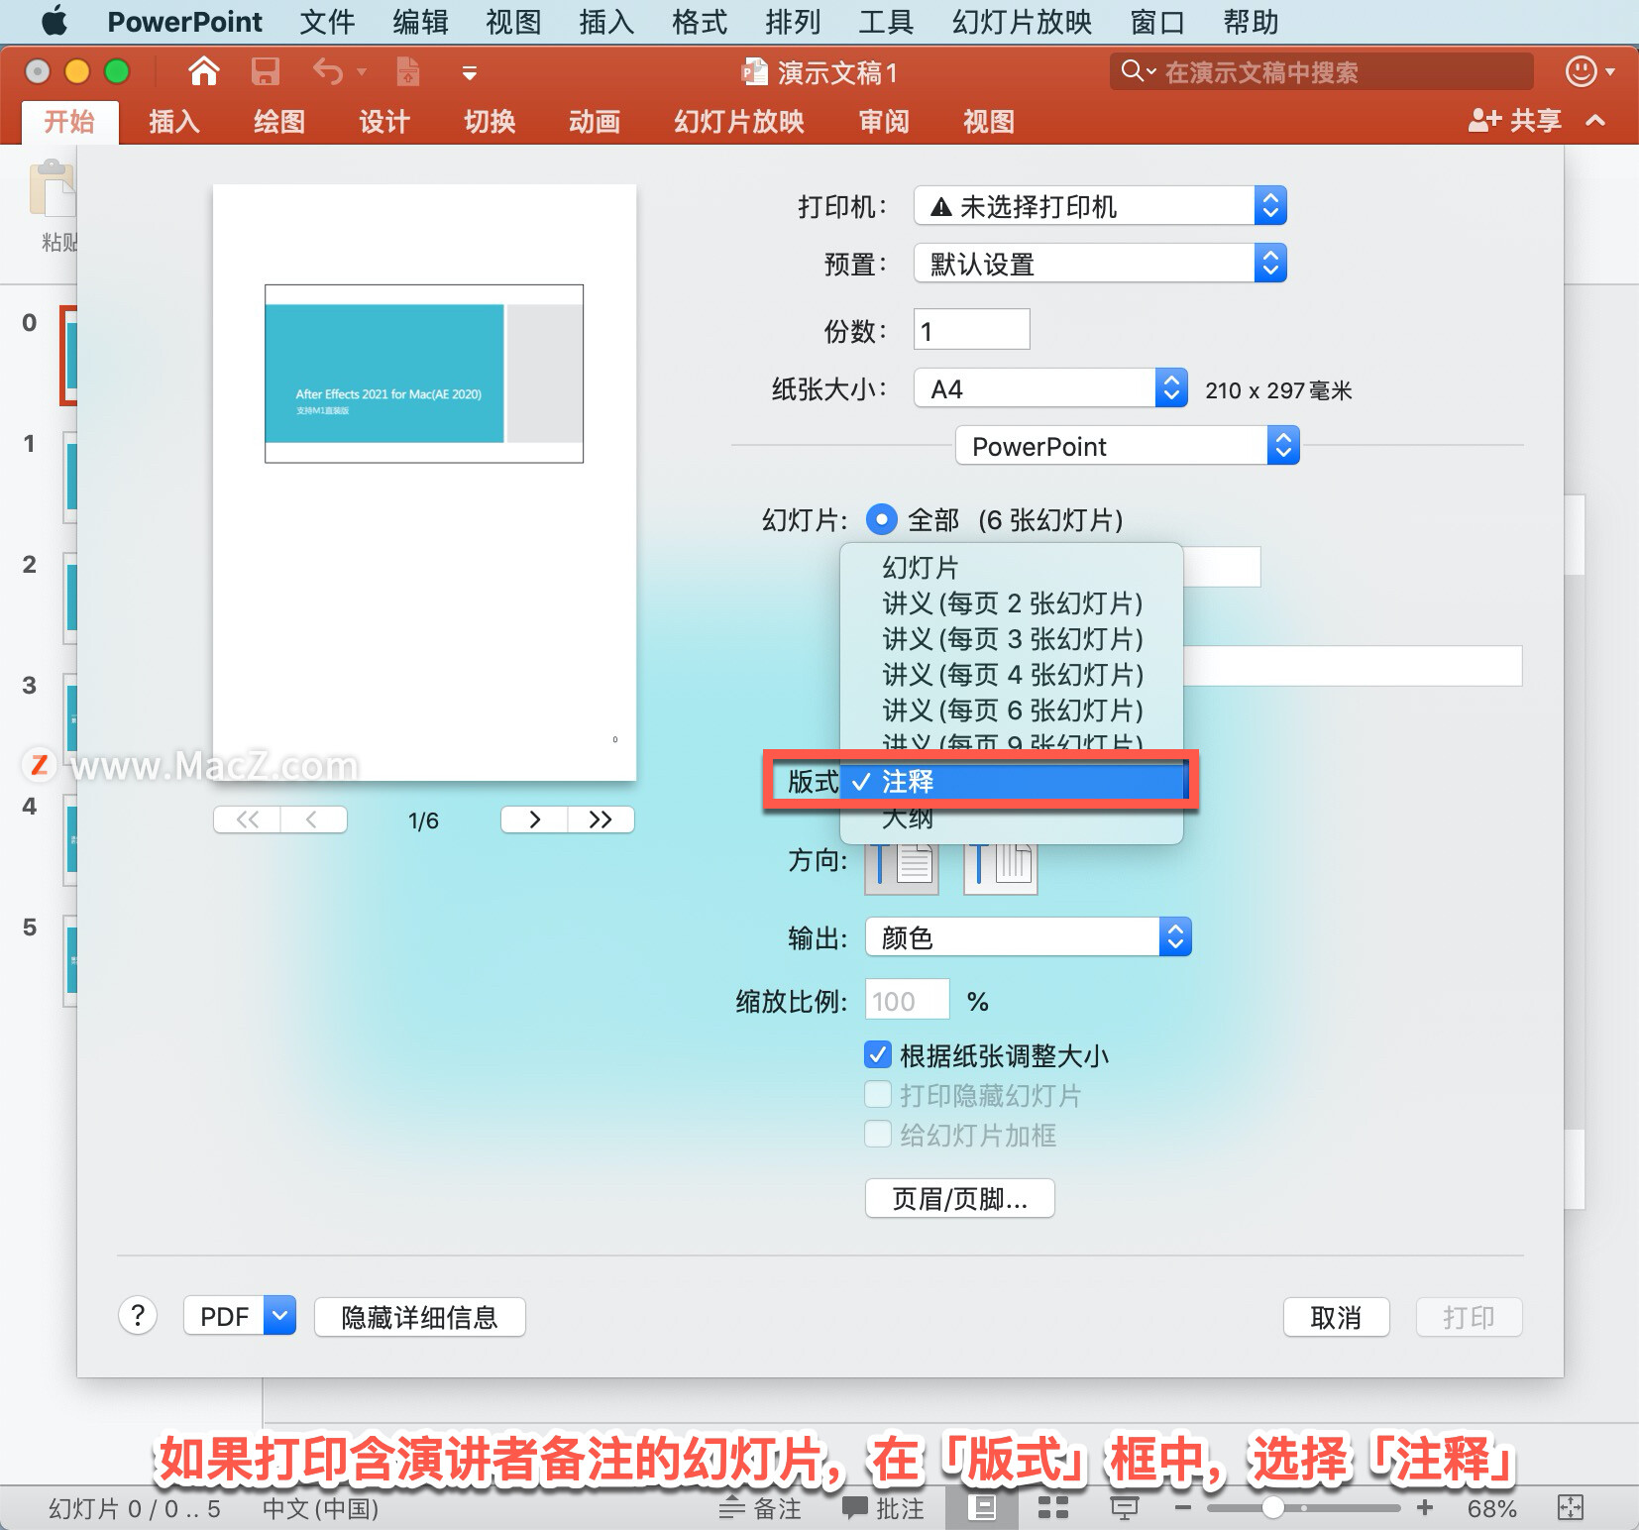The width and height of the screenshot is (1639, 1530).
Task: Toggle frame slides checkbox
Action: coord(877,1134)
